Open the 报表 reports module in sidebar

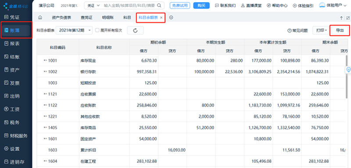pyautogui.click(x=12, y=43)
